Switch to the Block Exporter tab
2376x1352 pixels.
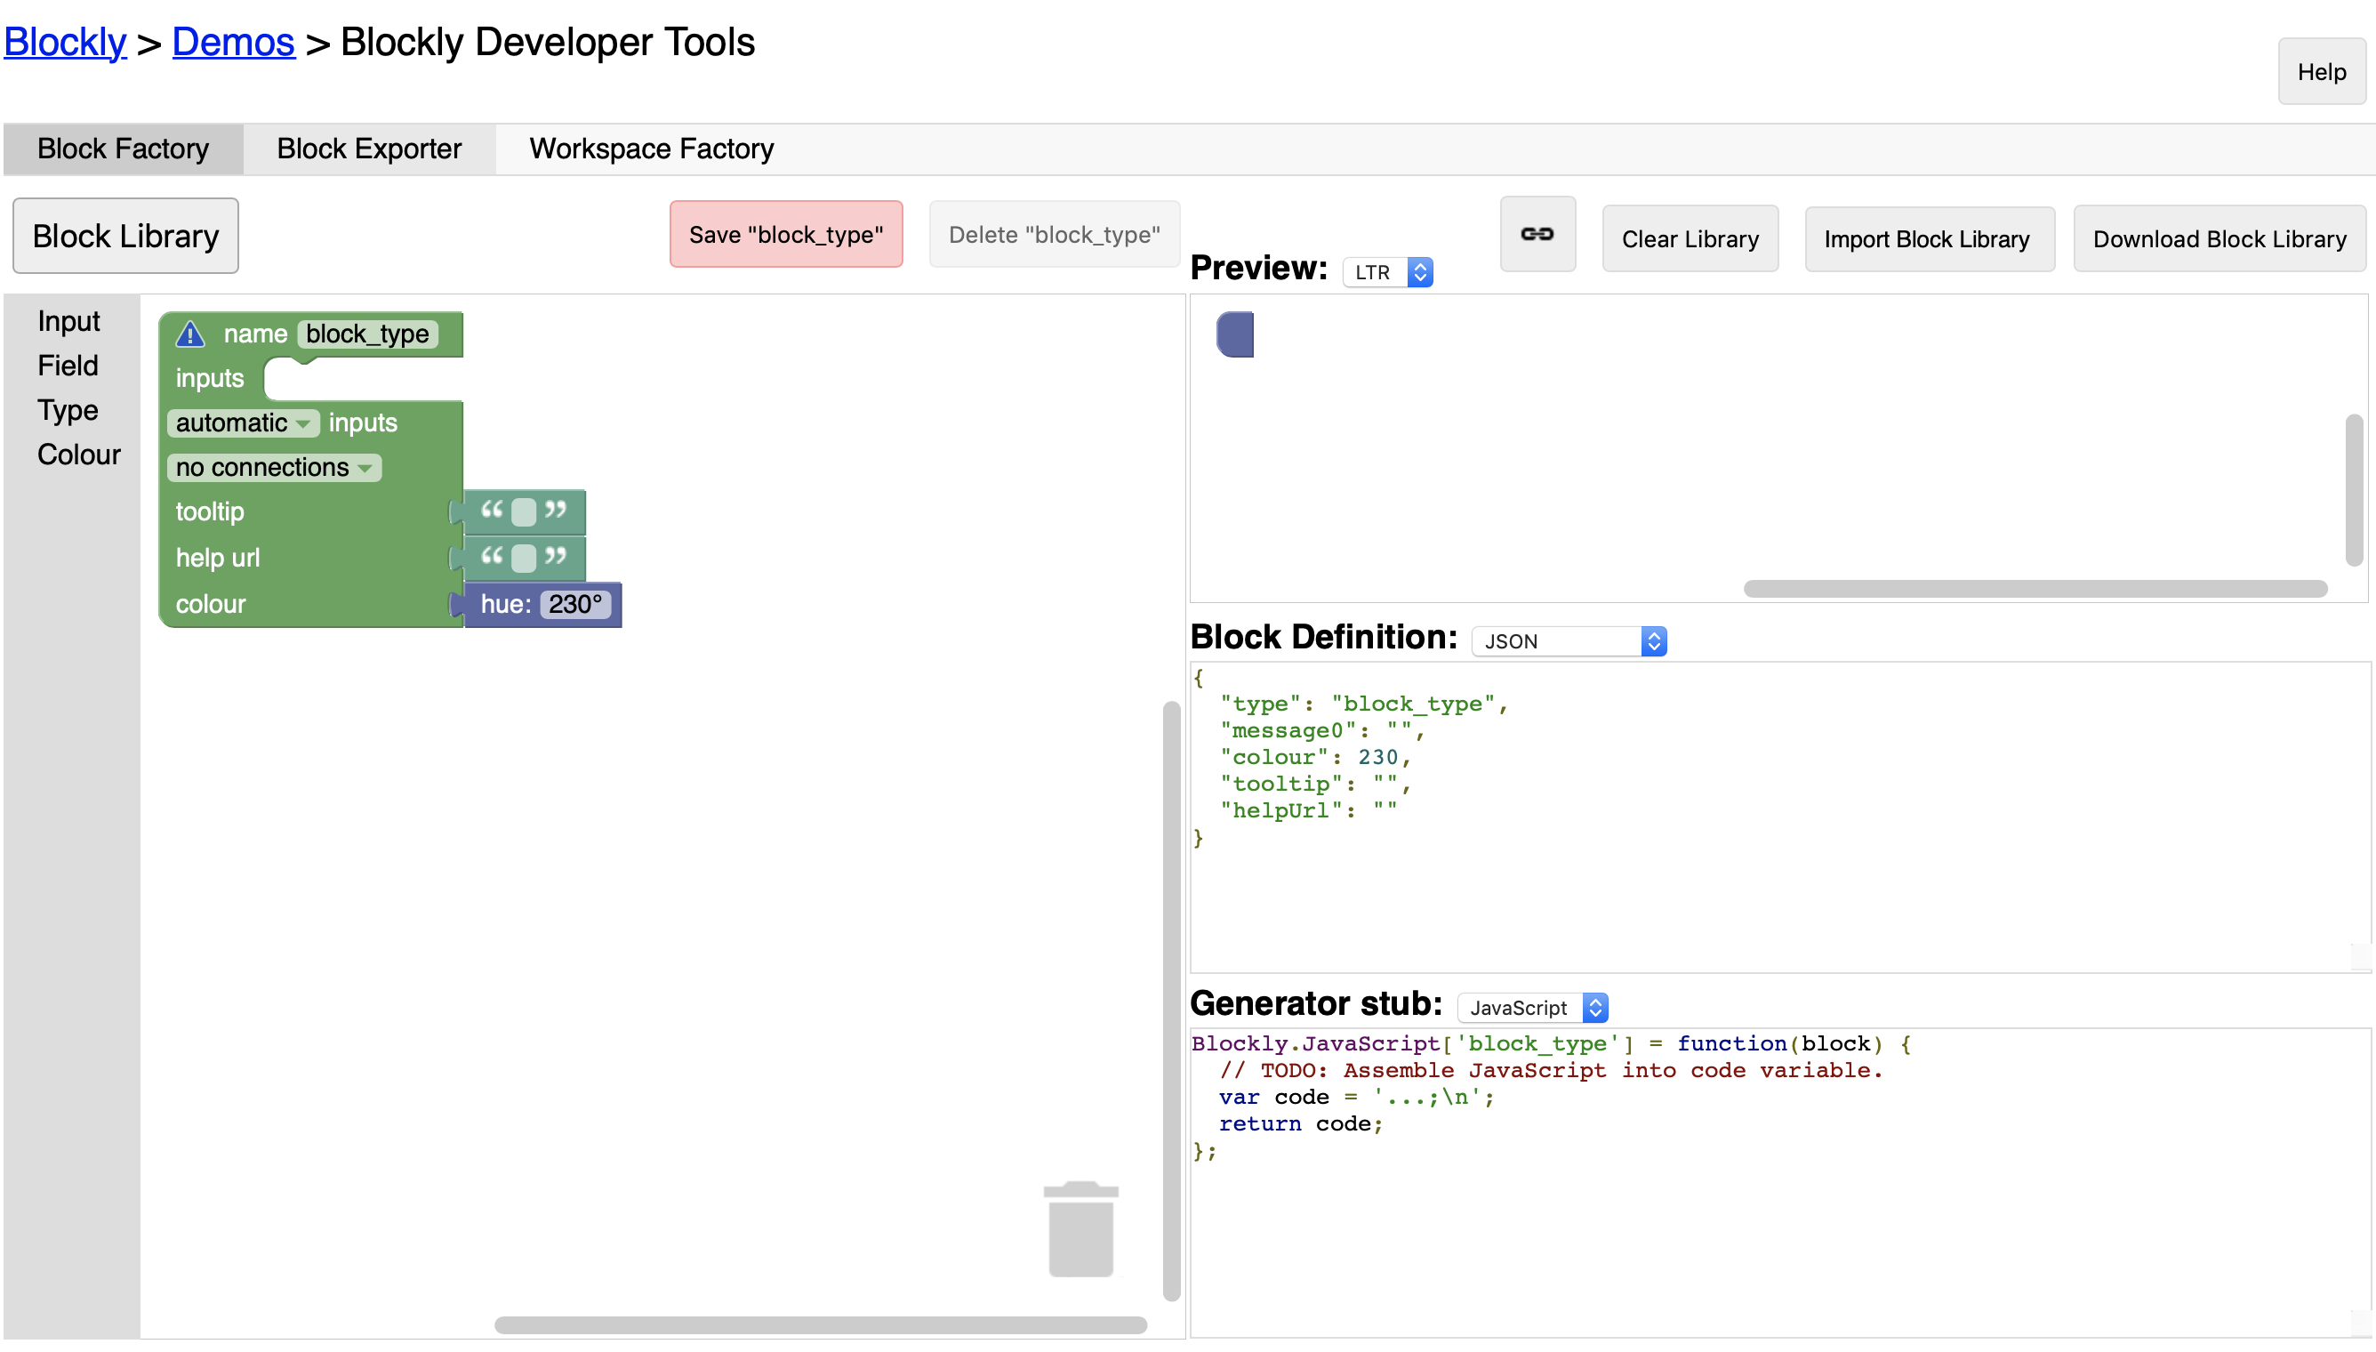click(368, 149)
